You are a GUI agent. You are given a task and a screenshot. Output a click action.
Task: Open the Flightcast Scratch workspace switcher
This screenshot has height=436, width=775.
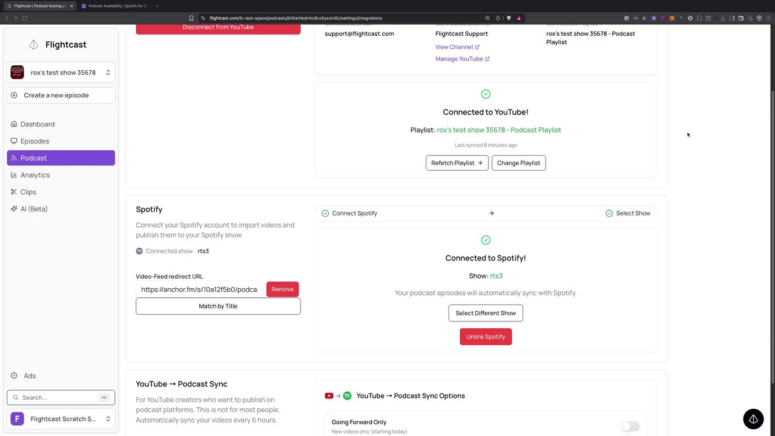coord(61,419)
